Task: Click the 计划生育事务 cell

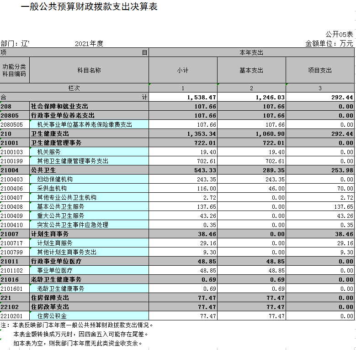Action: 89,234
